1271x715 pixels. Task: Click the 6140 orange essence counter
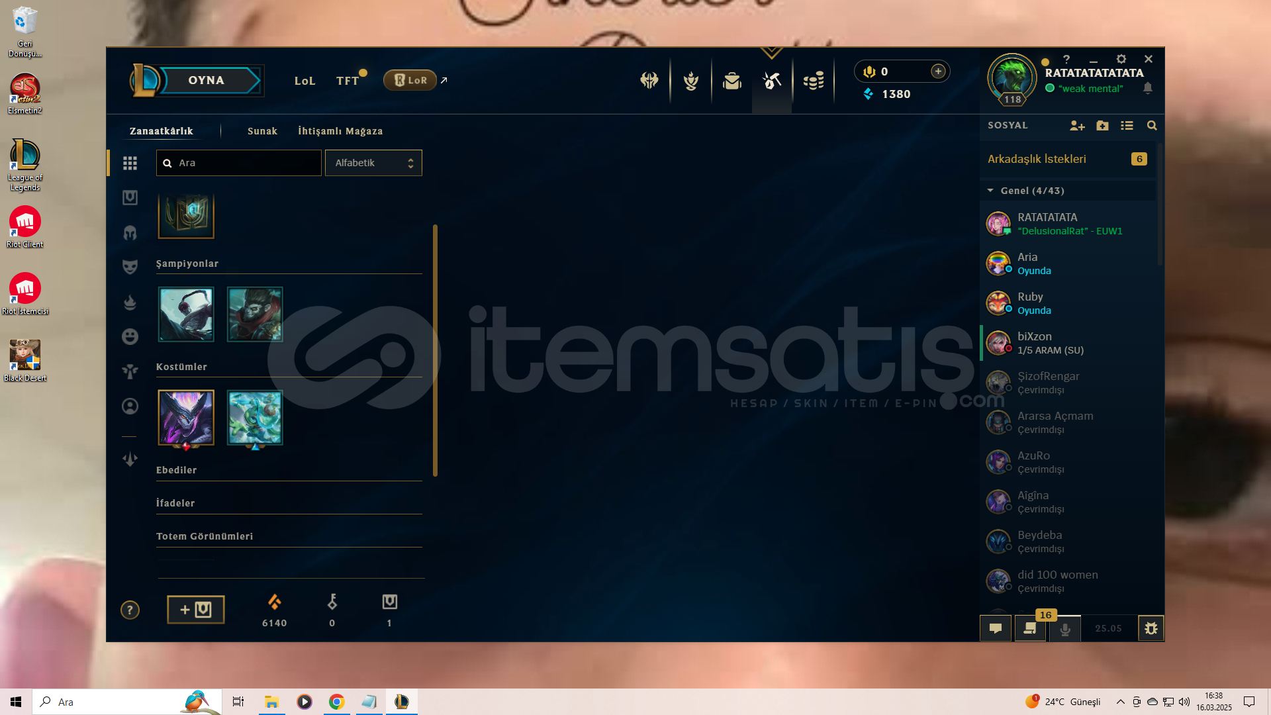(x=274, y=610)
